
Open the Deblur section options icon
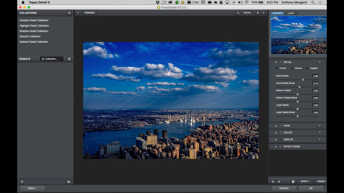tap(319, 140)
